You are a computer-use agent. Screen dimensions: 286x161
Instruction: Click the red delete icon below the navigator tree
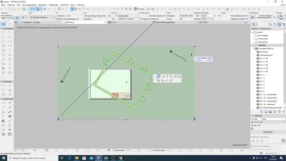(284, 111)
